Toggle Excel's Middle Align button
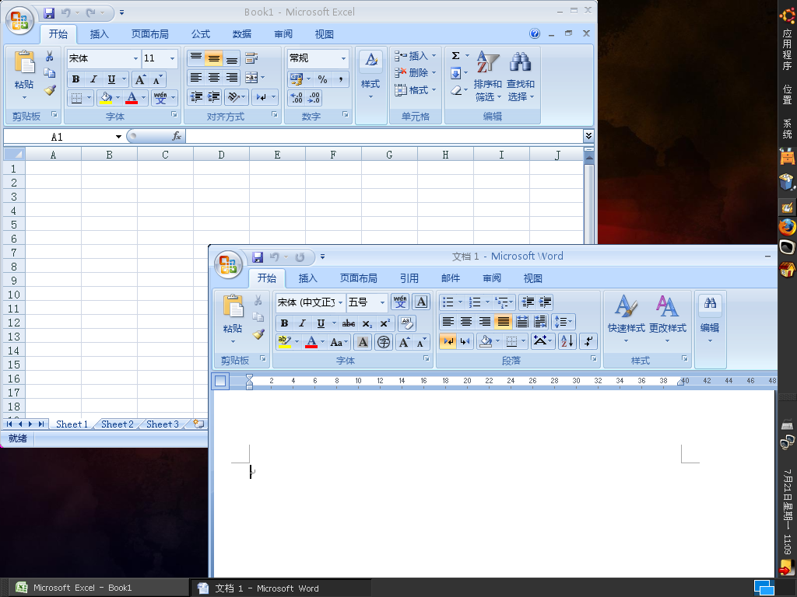Image resolution: width=797 pixels, height=597 pixels. tap(213, 58)
